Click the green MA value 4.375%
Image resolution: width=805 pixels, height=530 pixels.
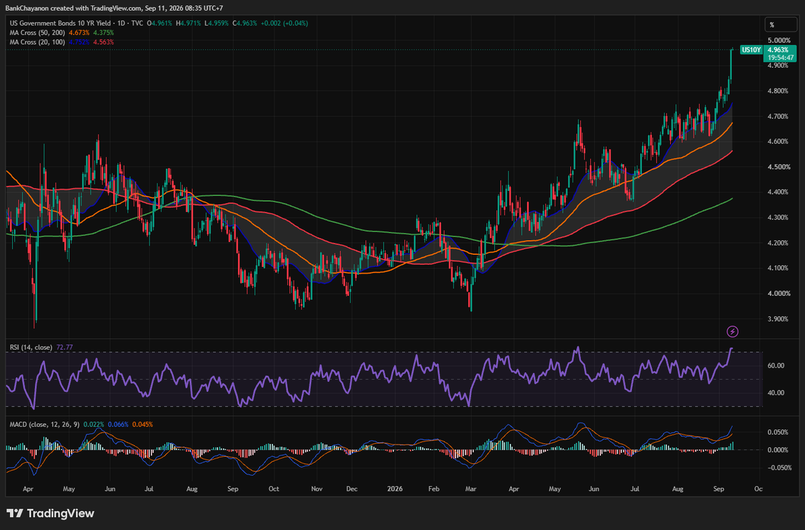(x=103, y=32)
